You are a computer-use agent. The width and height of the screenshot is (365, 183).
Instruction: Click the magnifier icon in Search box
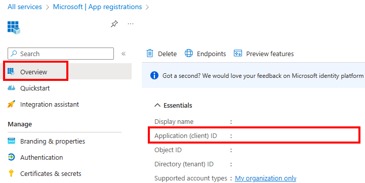[14, 54]
